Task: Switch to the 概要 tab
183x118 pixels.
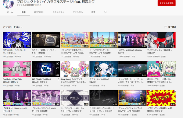Action: tap(93, 12)
